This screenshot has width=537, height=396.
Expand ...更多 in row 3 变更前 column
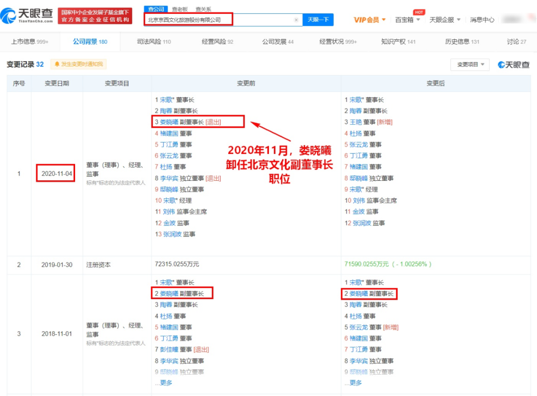(x=164, y=383)
